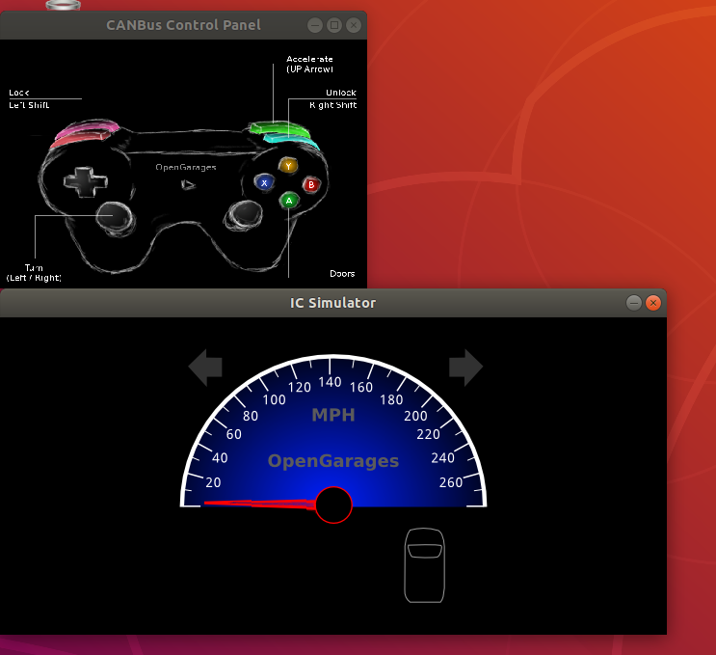Maximize the CANBus Control Panel window
This screenshot has height=655, width=716.
pyautogui.click(x=334, y=25)
